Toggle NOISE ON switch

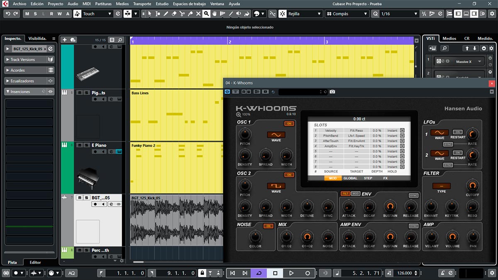click(269, 226)
